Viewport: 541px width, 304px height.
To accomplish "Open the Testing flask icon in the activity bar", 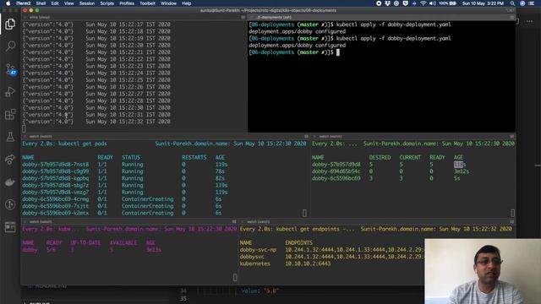I will tap(10, 137).
